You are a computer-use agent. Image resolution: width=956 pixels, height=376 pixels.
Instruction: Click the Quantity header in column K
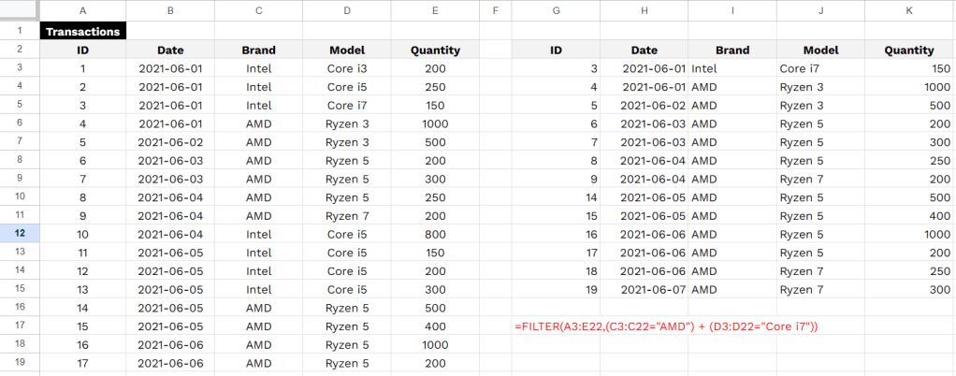909,51
